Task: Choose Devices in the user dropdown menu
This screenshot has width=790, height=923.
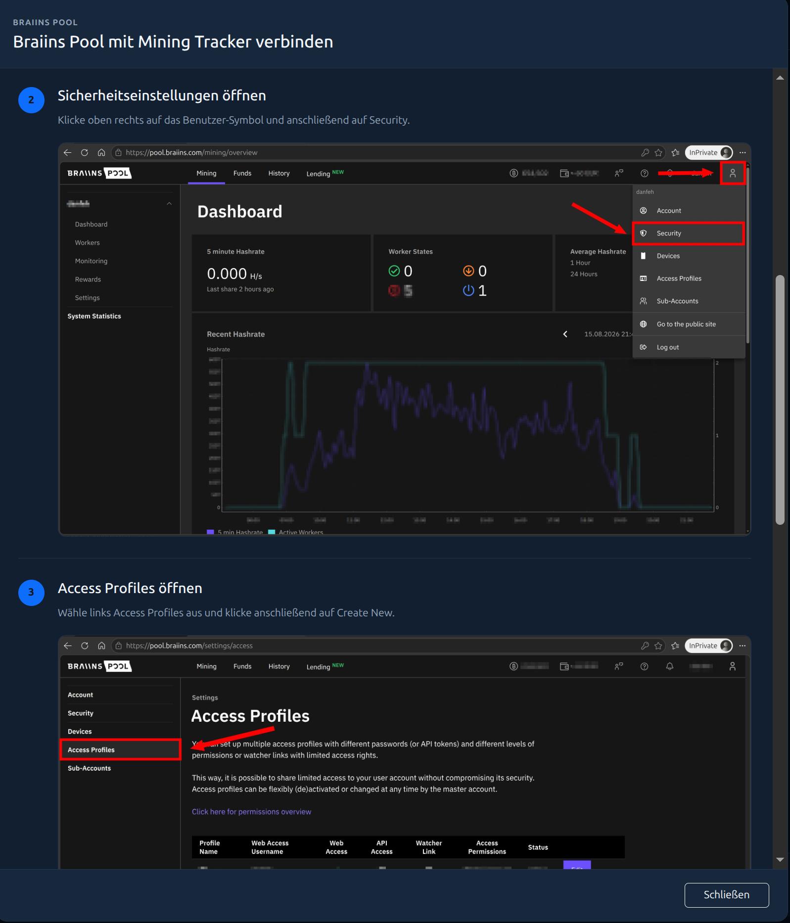Action: click(689, 256)
